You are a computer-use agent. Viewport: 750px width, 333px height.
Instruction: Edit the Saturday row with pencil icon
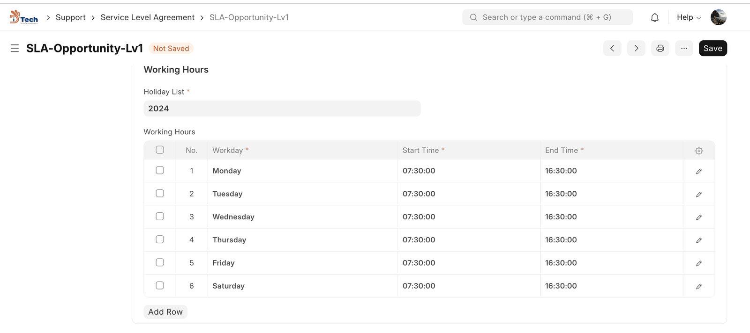(x=698, y=286)
